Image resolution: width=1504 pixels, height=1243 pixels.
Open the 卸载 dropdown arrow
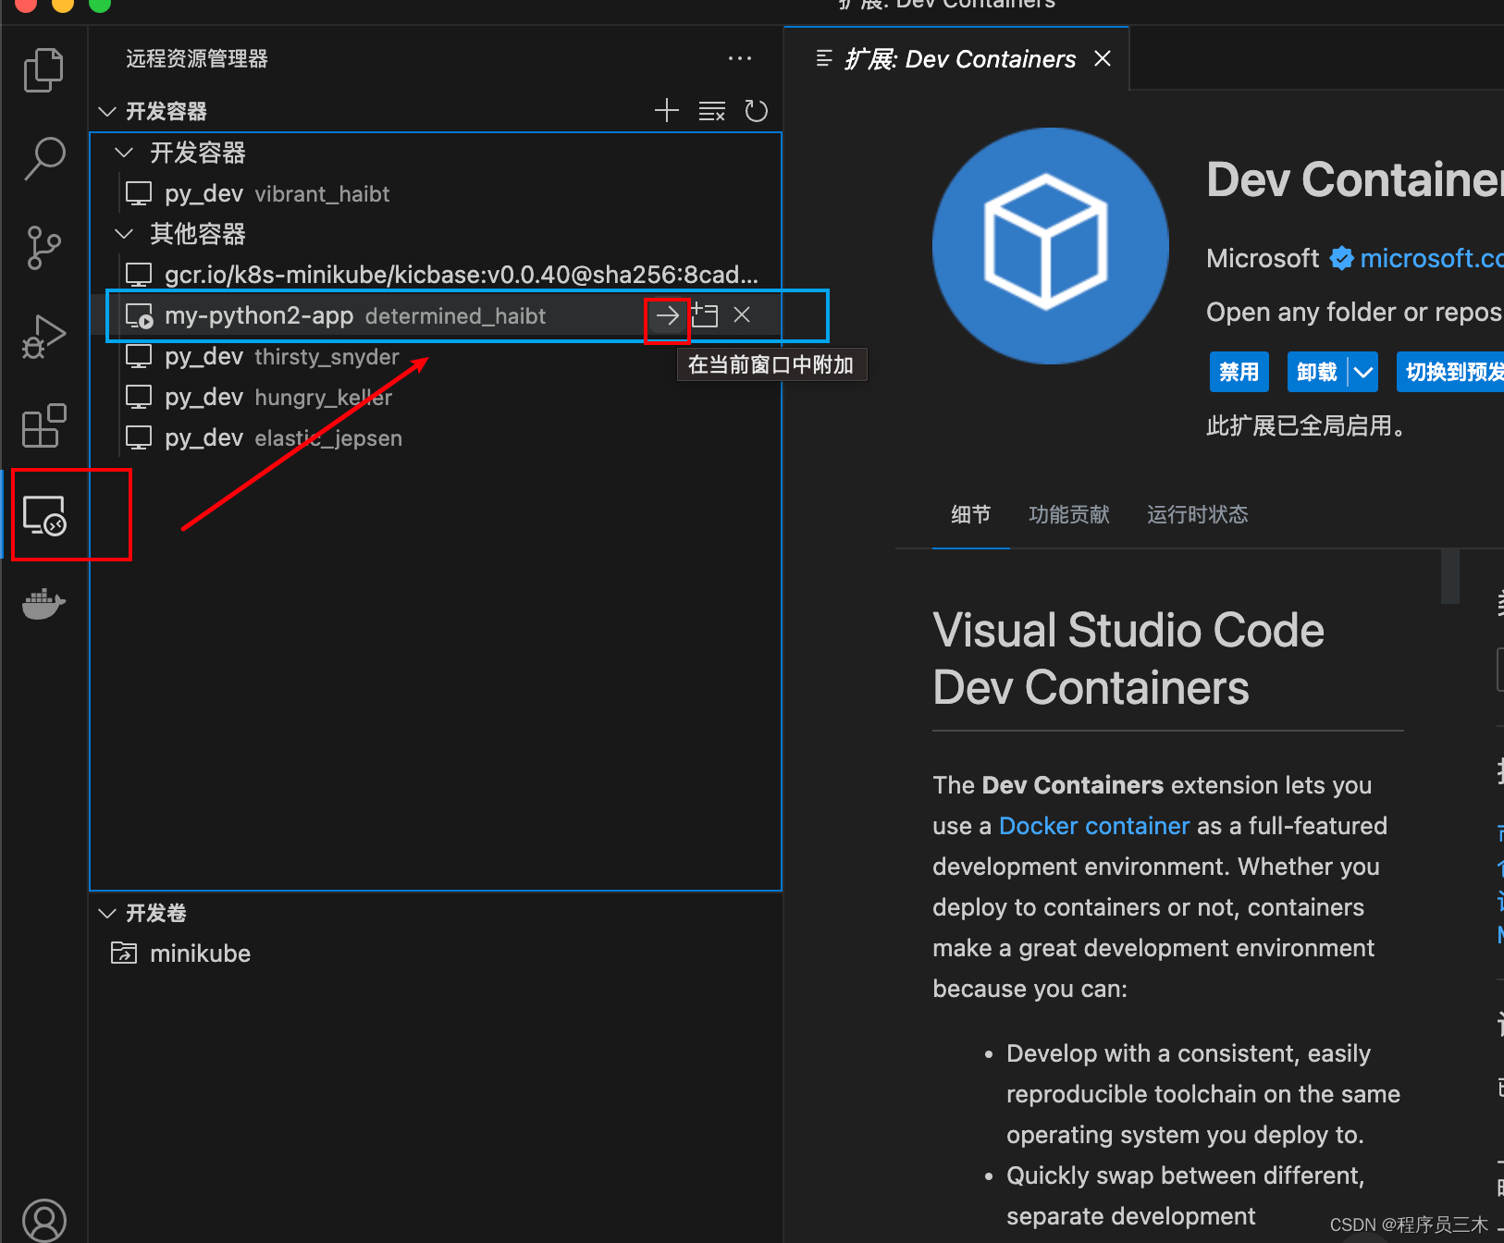coord(1362,373)
